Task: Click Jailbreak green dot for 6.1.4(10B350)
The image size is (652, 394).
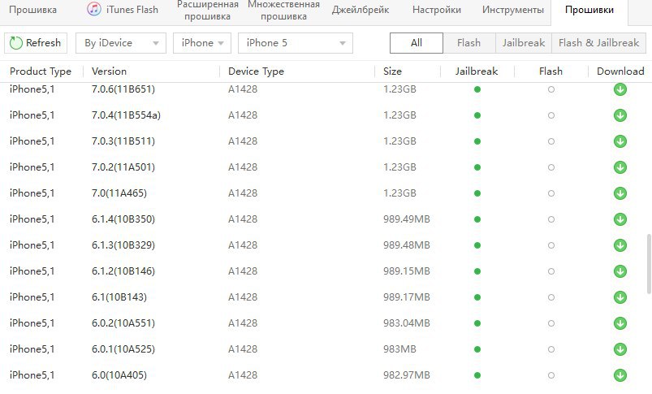Action: [477, 219]
